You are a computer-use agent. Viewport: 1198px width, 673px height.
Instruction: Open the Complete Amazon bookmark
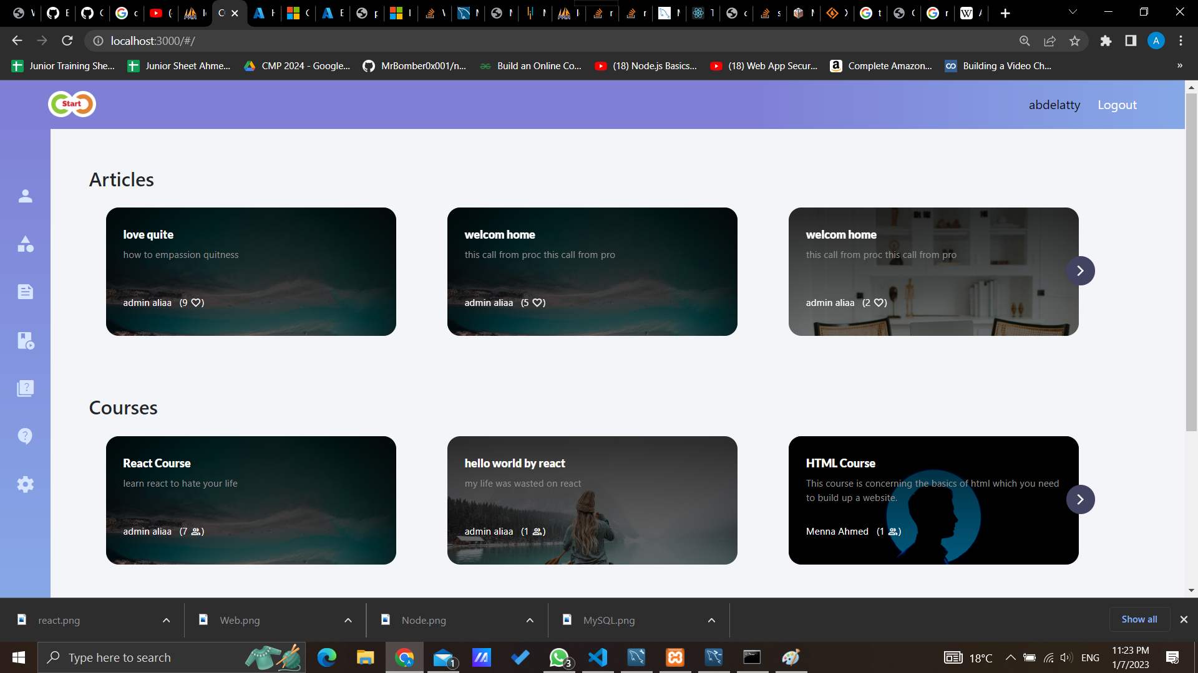[881, 66]
